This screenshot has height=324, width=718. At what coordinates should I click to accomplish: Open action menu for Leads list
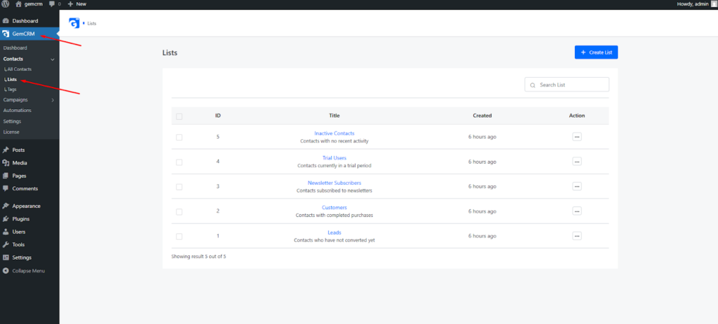(x=577, y=236)
